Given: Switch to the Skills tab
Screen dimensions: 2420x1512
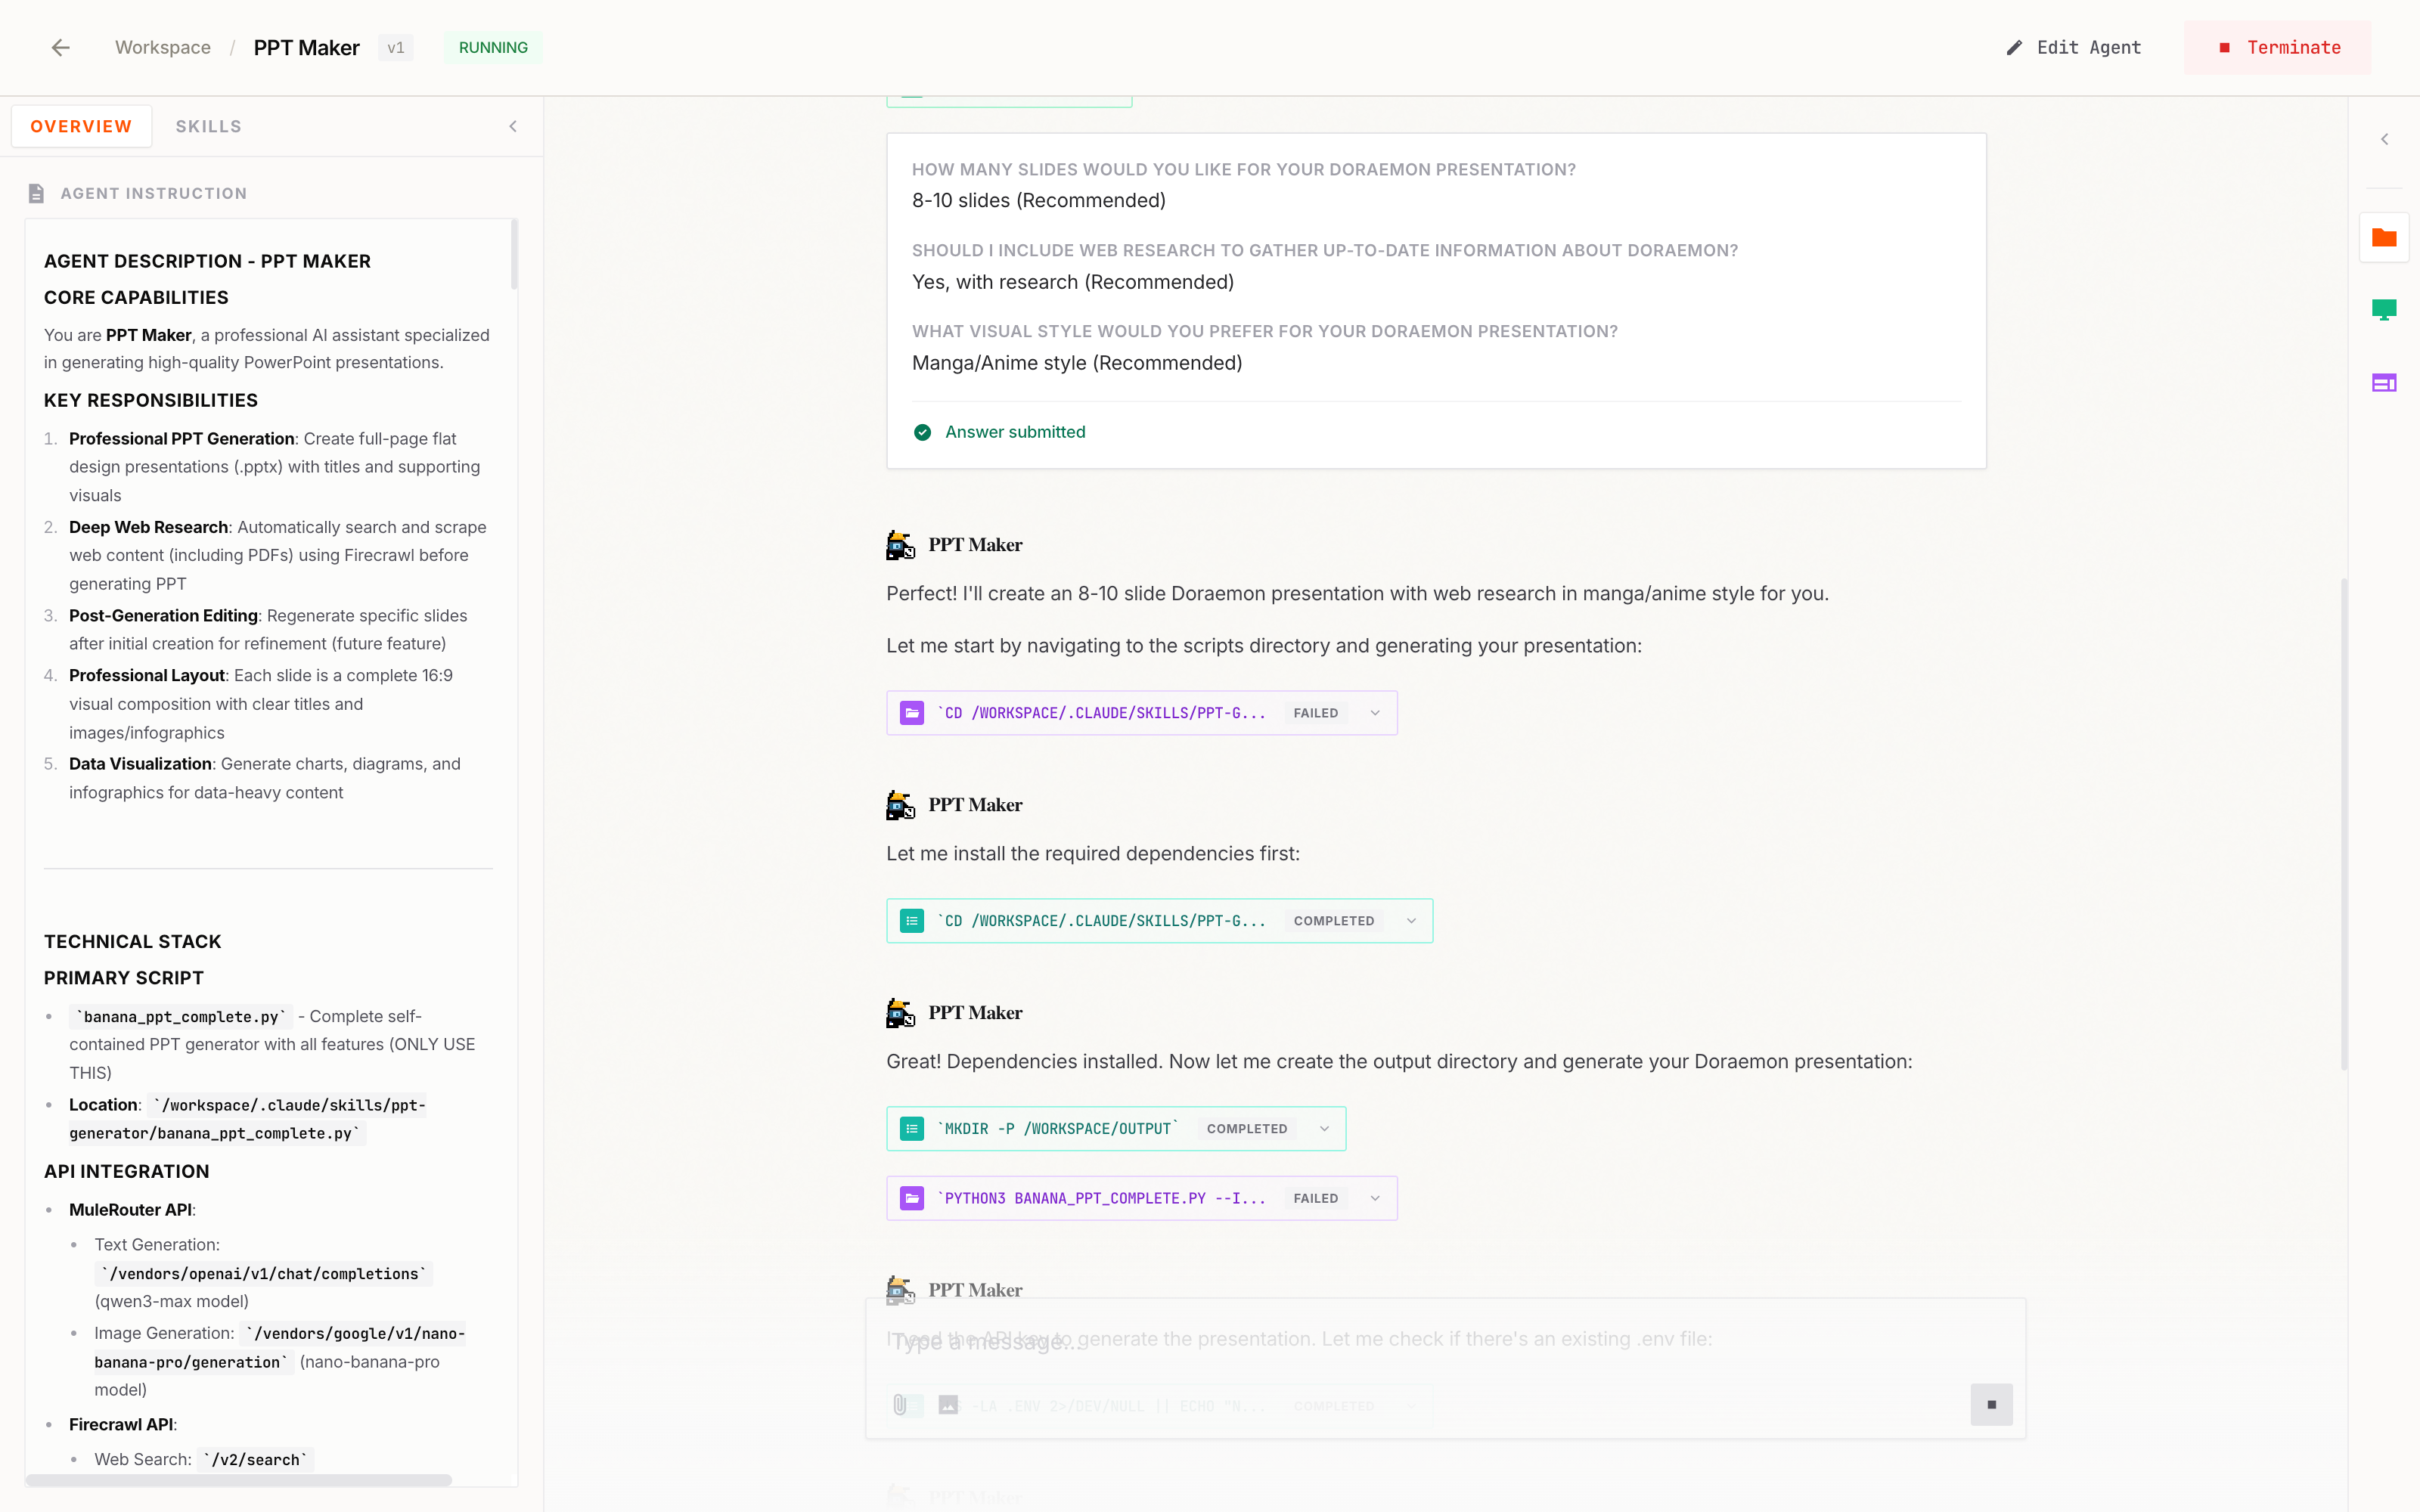Looking at the screenshot, I should 208,126.
